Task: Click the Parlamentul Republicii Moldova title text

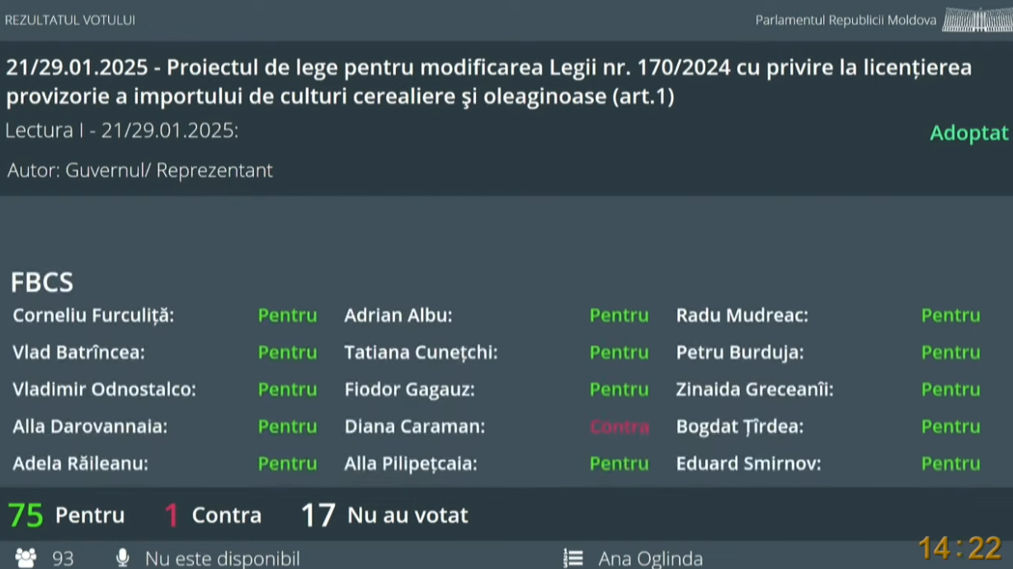Action: click(846, 20)
